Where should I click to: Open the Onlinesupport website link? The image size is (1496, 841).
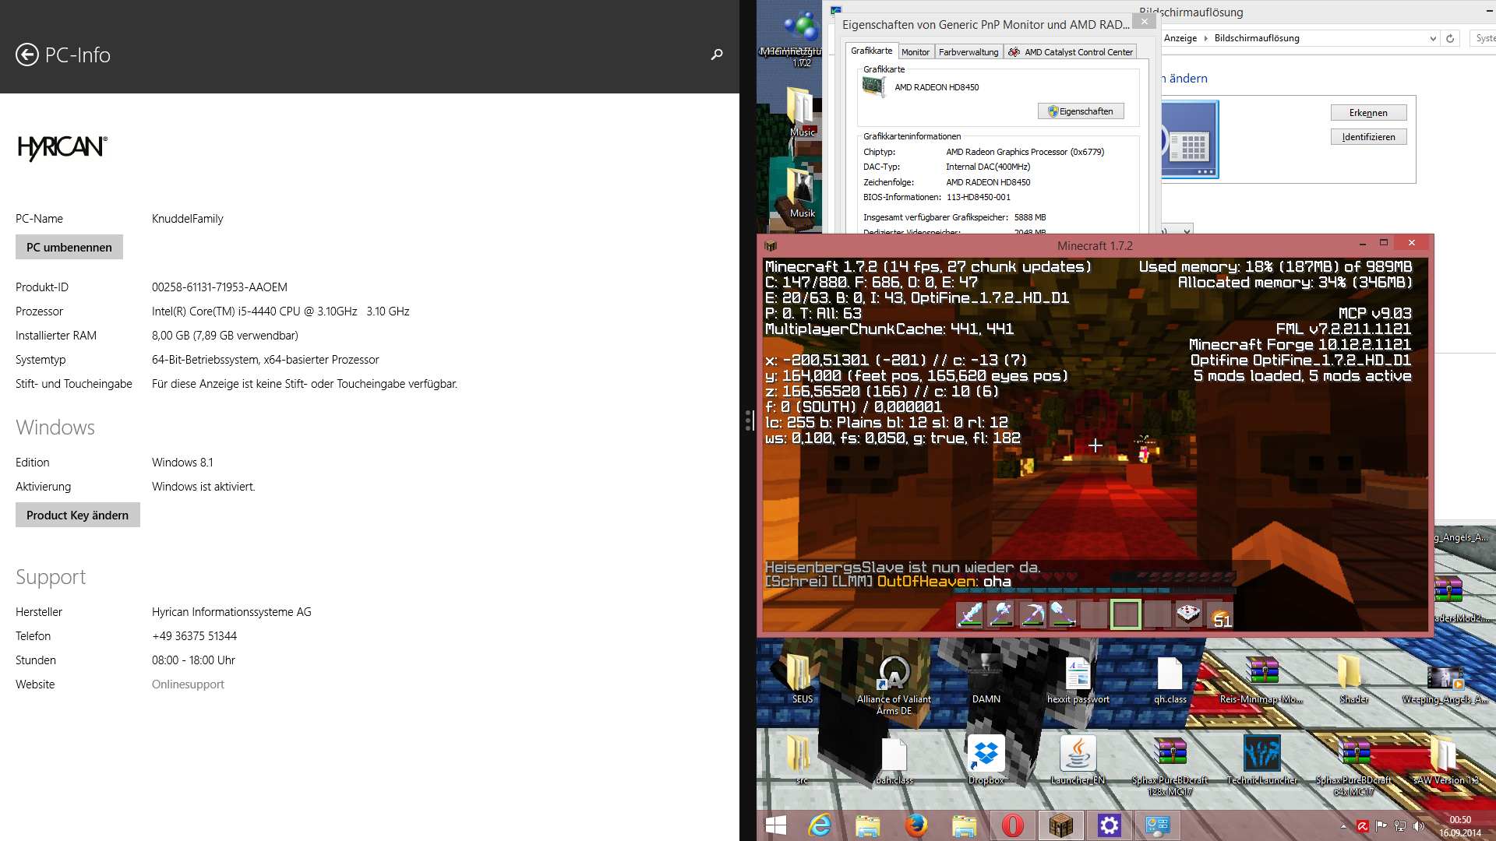188,684
